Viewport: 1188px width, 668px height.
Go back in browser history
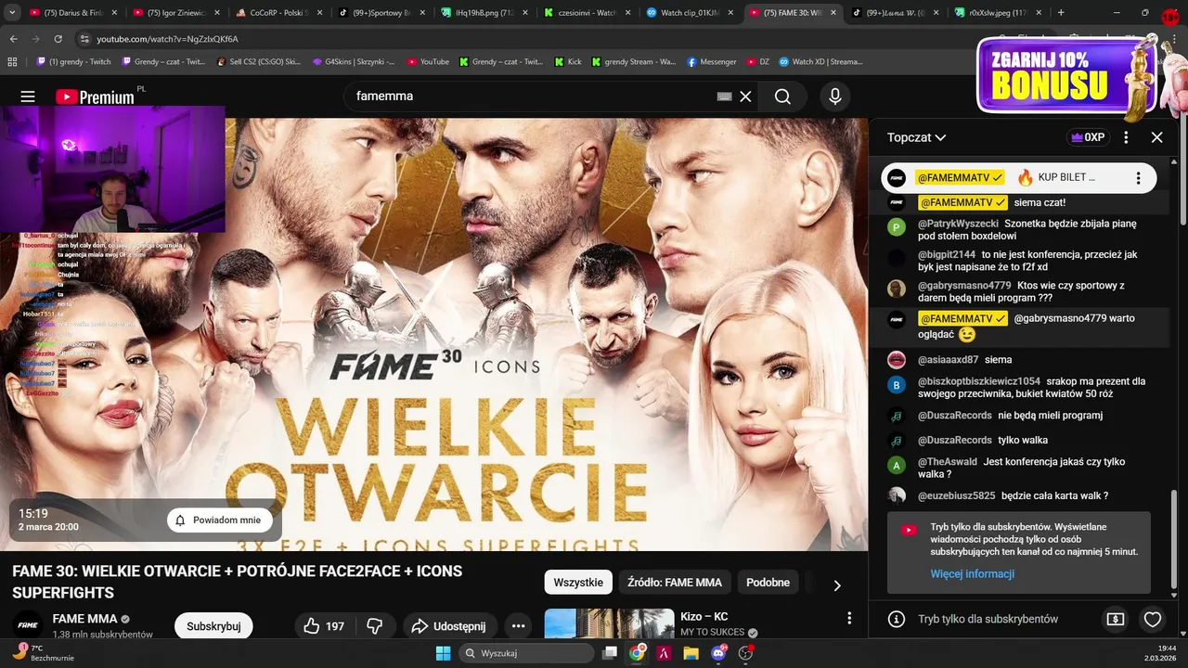(13, 39)
